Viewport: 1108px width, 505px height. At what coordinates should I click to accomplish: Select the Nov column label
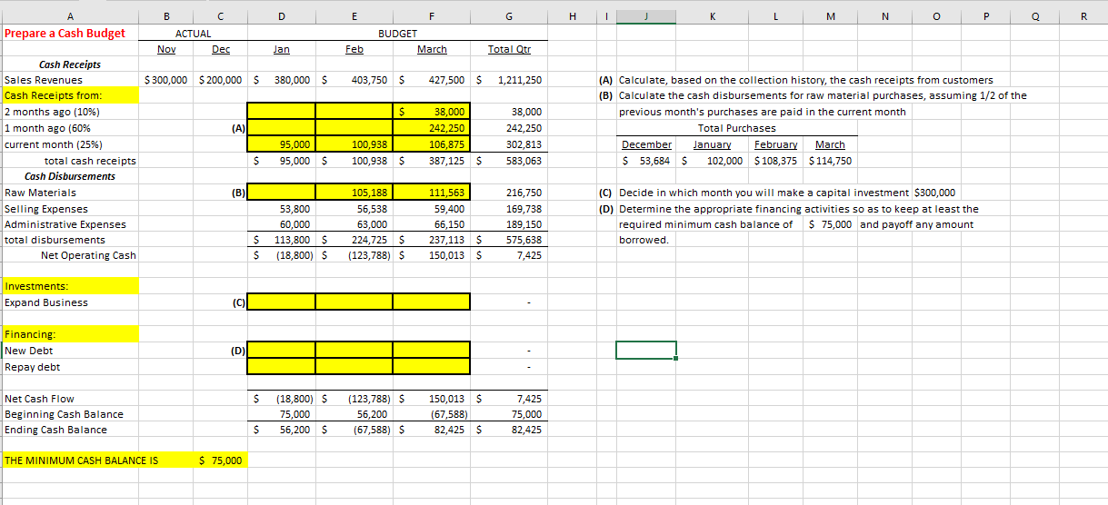pyautogui.click(x=166, y=49)
